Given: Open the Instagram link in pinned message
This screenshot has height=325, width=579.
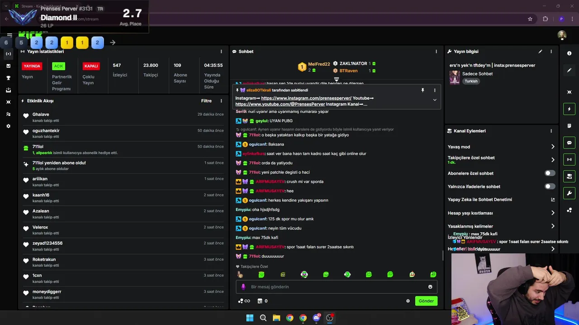Looking at the screenshot, I should (x=306, y=98).
